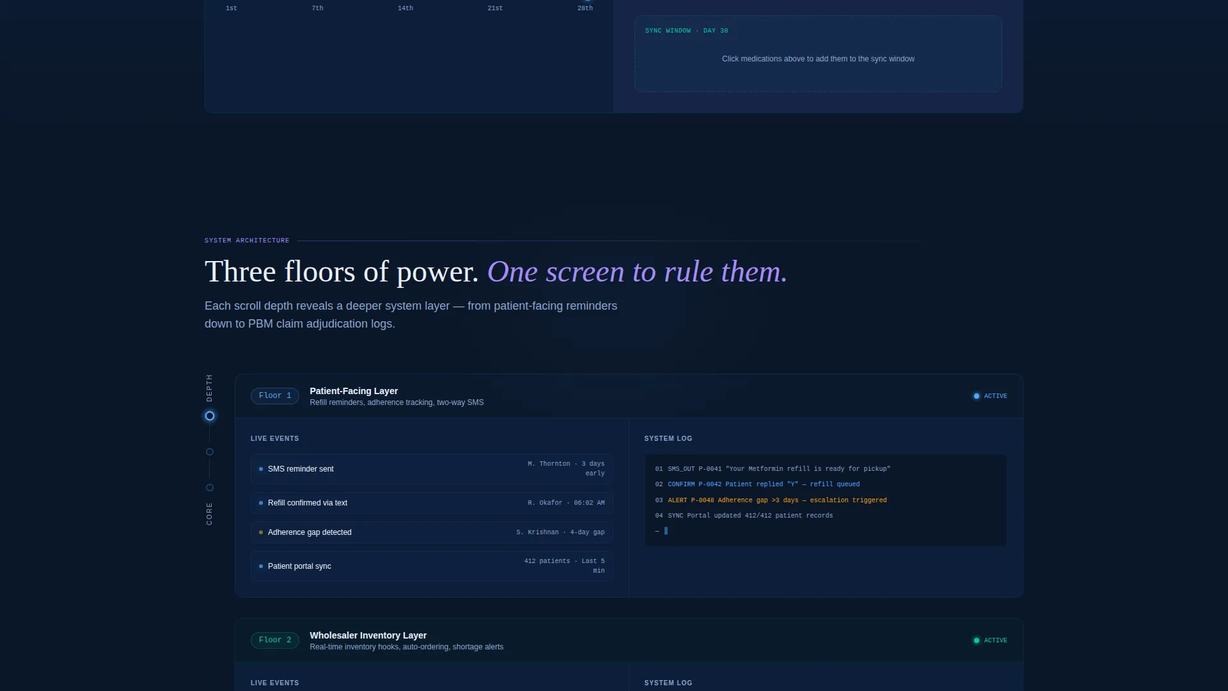The height and width of the screenshot is (691, 1228).
Task: Click the SMS_OUT P-0041 log entry
Action: 773,469
